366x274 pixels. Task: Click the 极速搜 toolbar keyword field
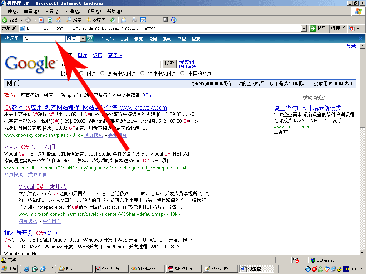click(44, 39)
